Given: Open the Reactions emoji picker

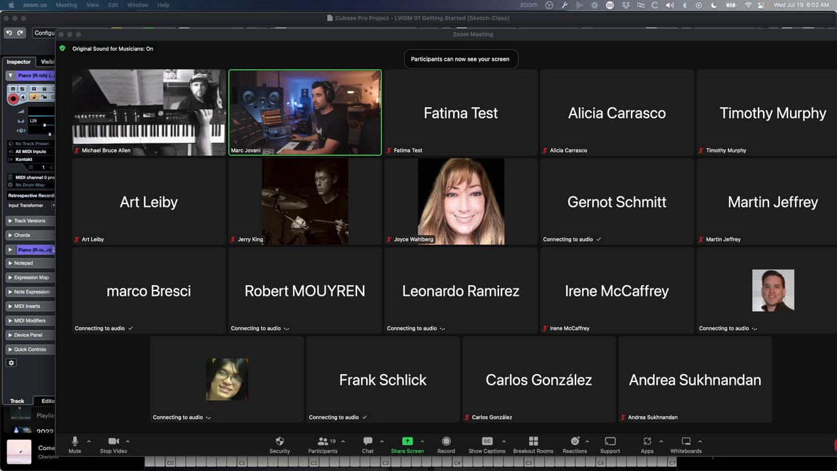Looking at the screenshot, I should point(575,442).
